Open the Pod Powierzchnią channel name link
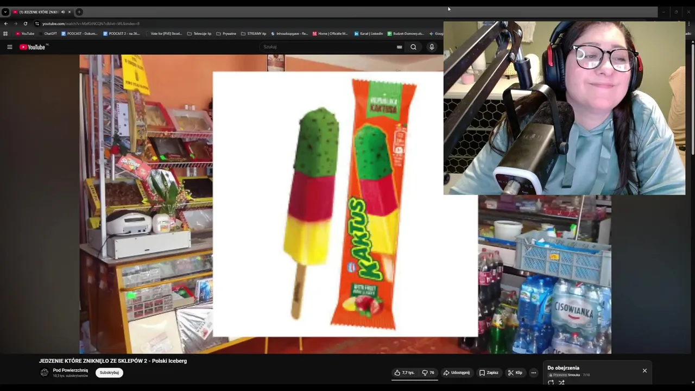 pyautogui.click(x=70, y=370)
